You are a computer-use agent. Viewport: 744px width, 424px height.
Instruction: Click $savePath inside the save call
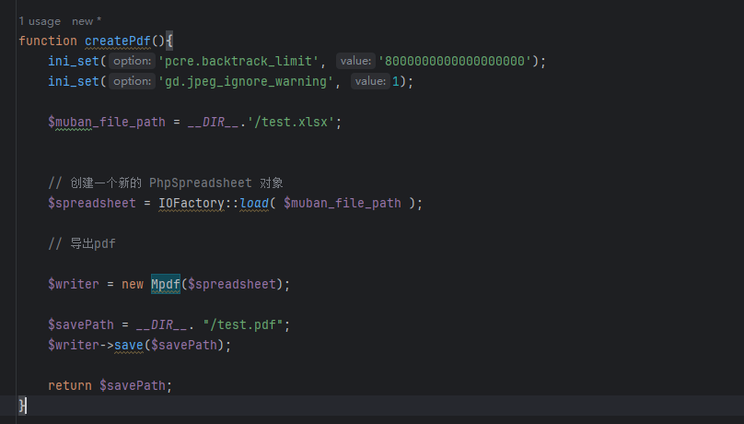coord(184,345)
